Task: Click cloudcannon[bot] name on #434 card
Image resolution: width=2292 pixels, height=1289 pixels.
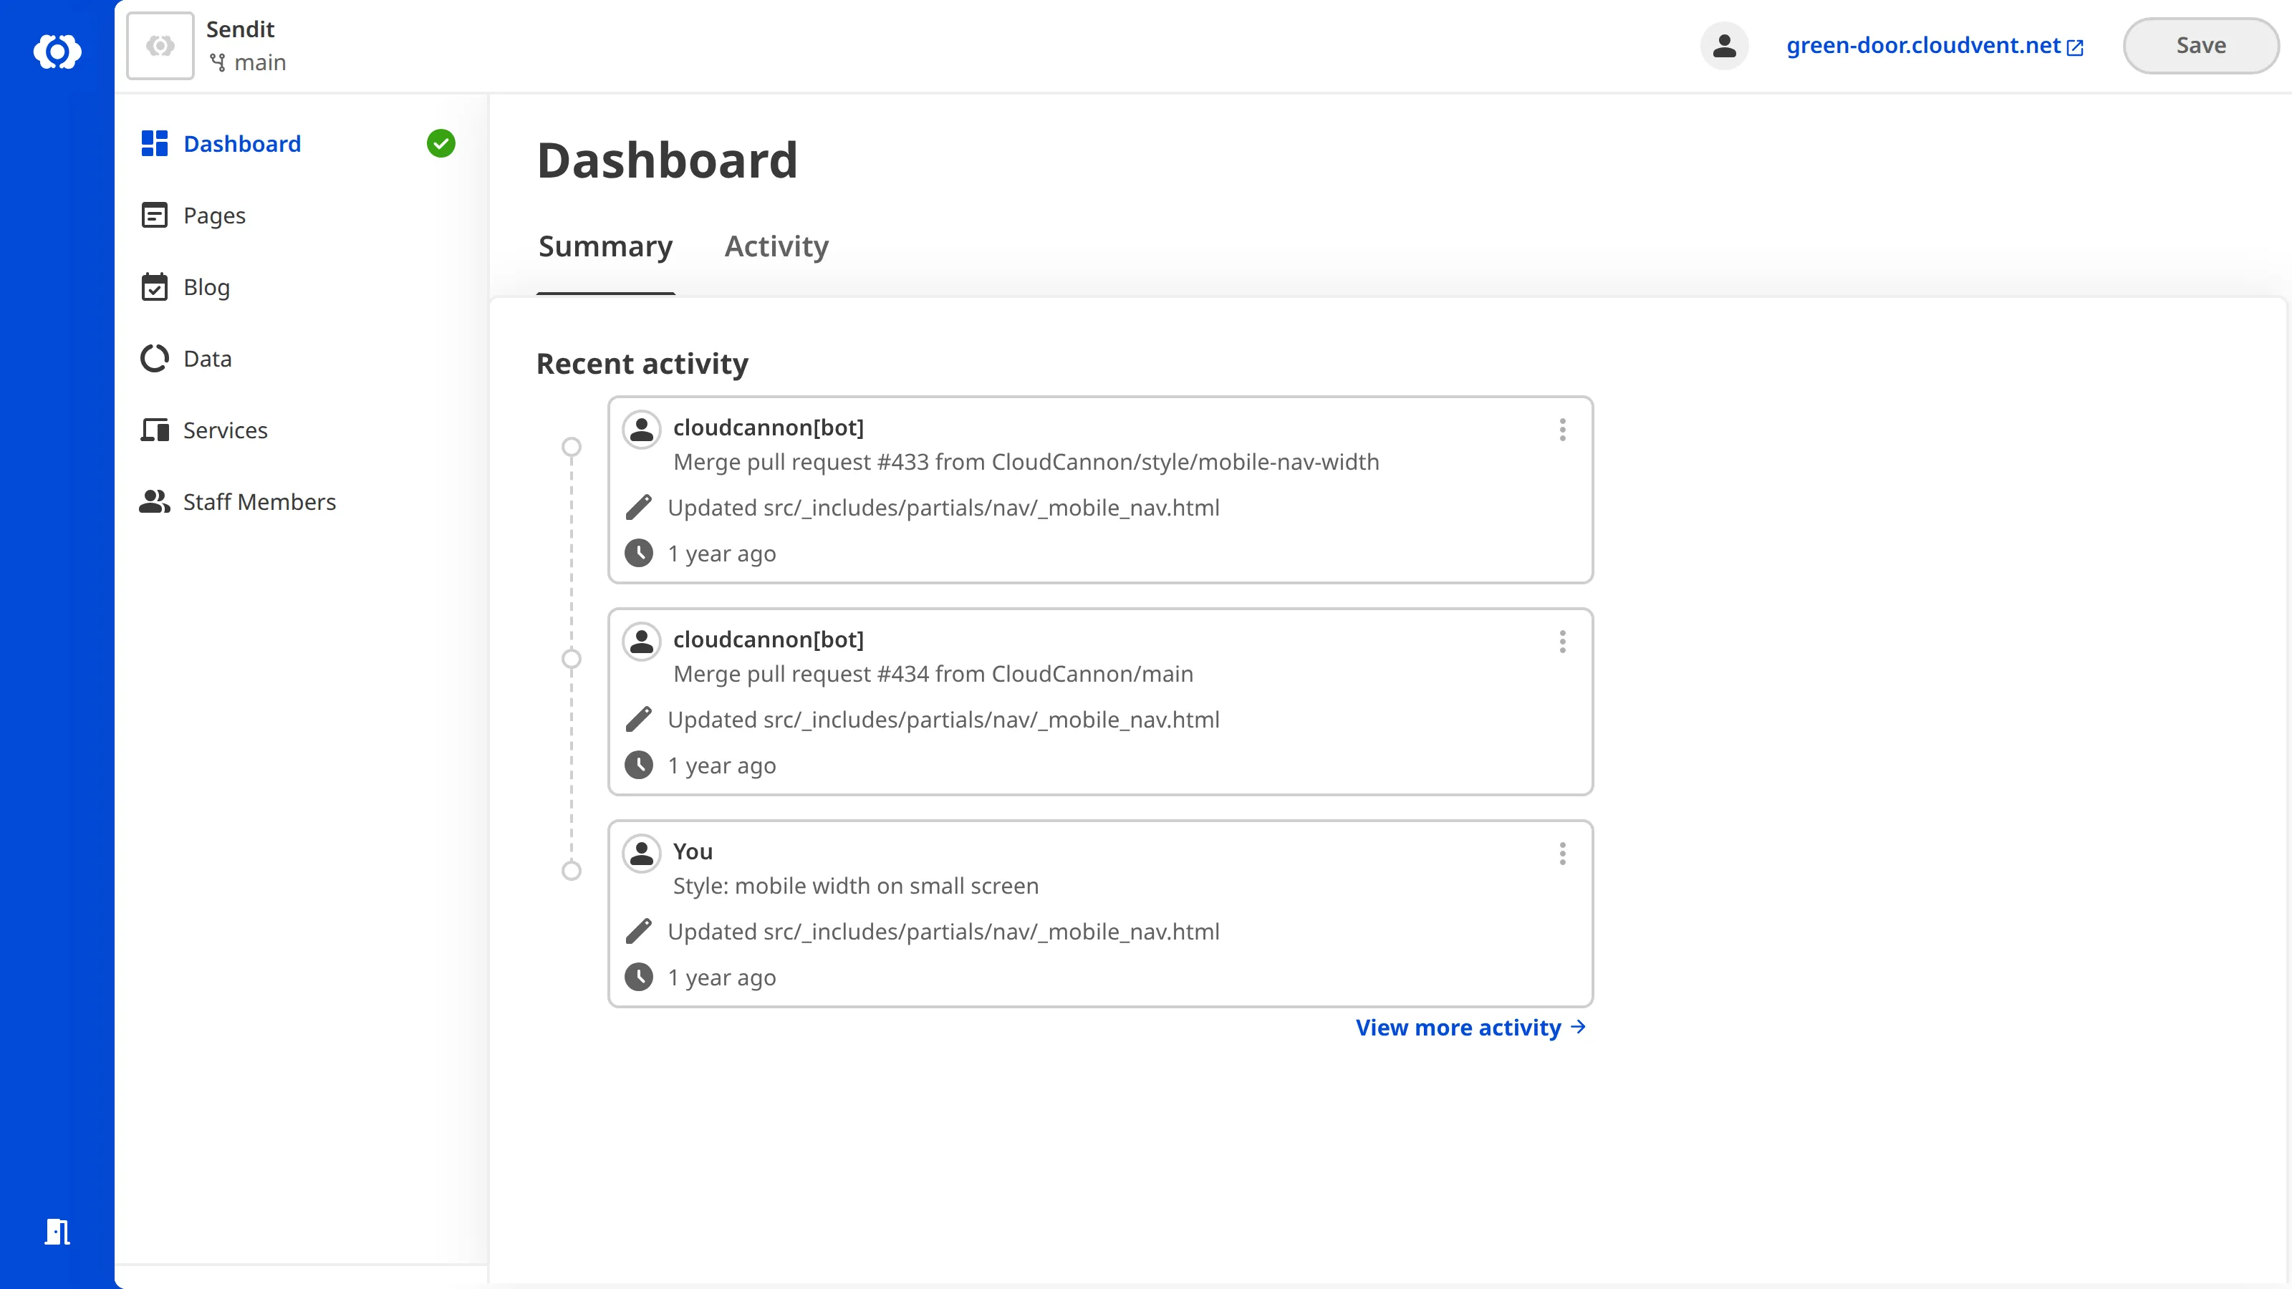Action: [x=769, y=639]
